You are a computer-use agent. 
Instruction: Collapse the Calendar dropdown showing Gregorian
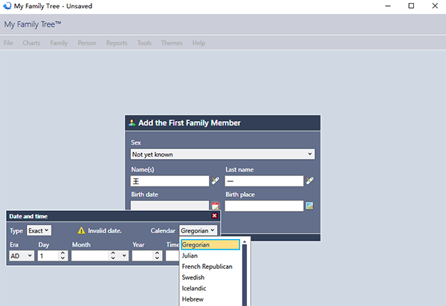click(198, 230)
